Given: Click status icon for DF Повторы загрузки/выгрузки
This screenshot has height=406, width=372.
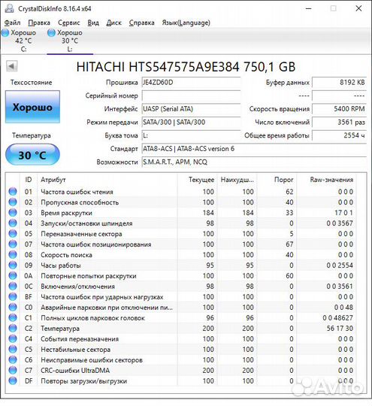Looking at the screenshot, I should click(13, 381).
